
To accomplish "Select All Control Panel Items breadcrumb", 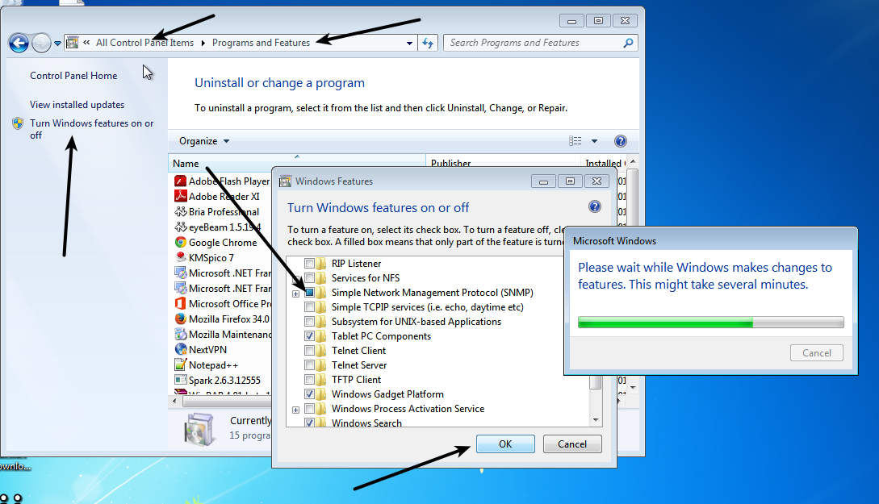I will 144,43.
